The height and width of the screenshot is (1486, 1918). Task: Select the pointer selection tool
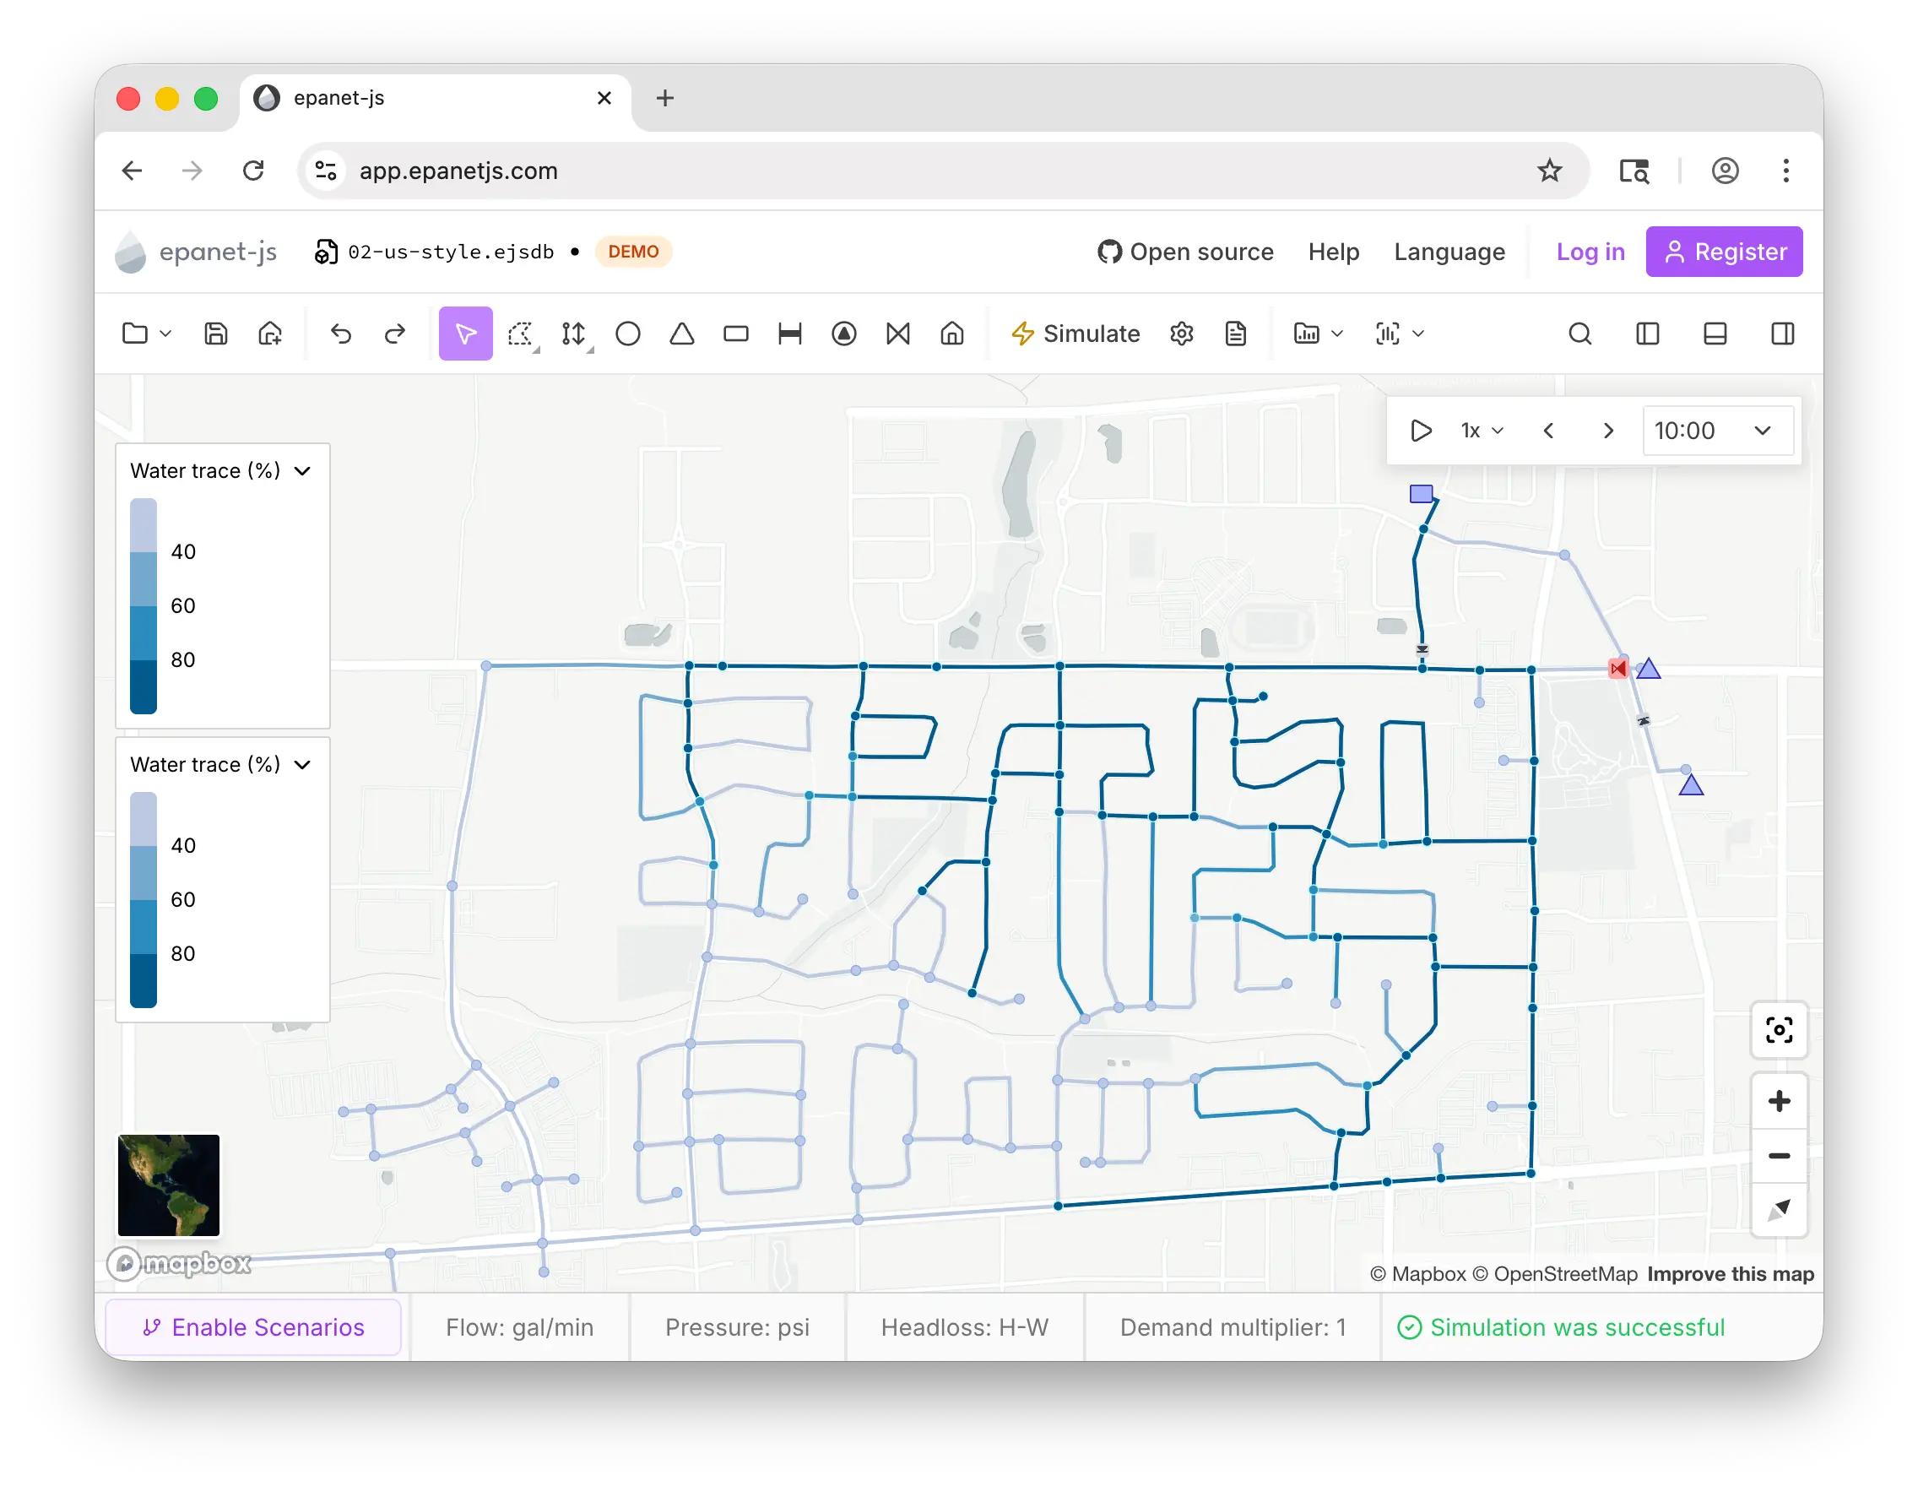pyautogui.click(x=465, y=334)
